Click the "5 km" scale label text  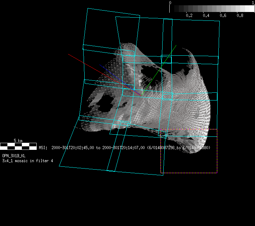click(18, 140)
